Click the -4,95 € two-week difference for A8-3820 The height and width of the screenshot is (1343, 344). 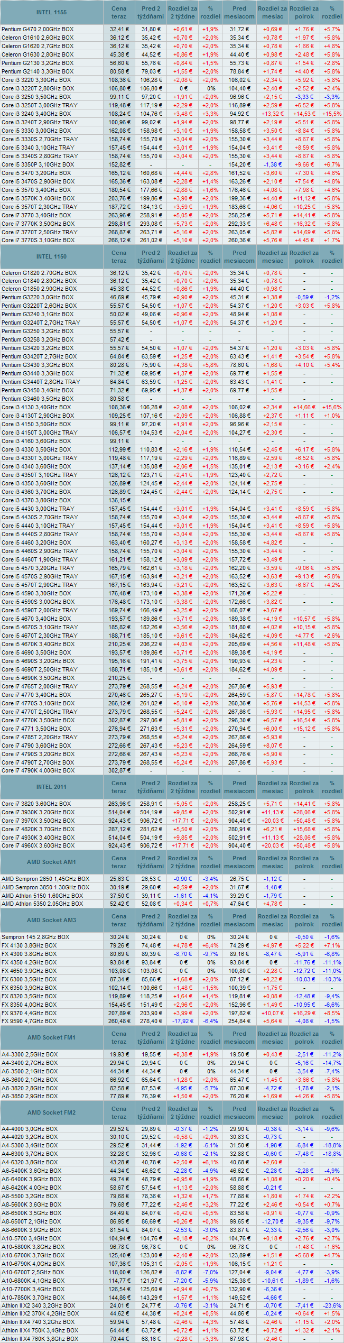(x=183, y=1088)
